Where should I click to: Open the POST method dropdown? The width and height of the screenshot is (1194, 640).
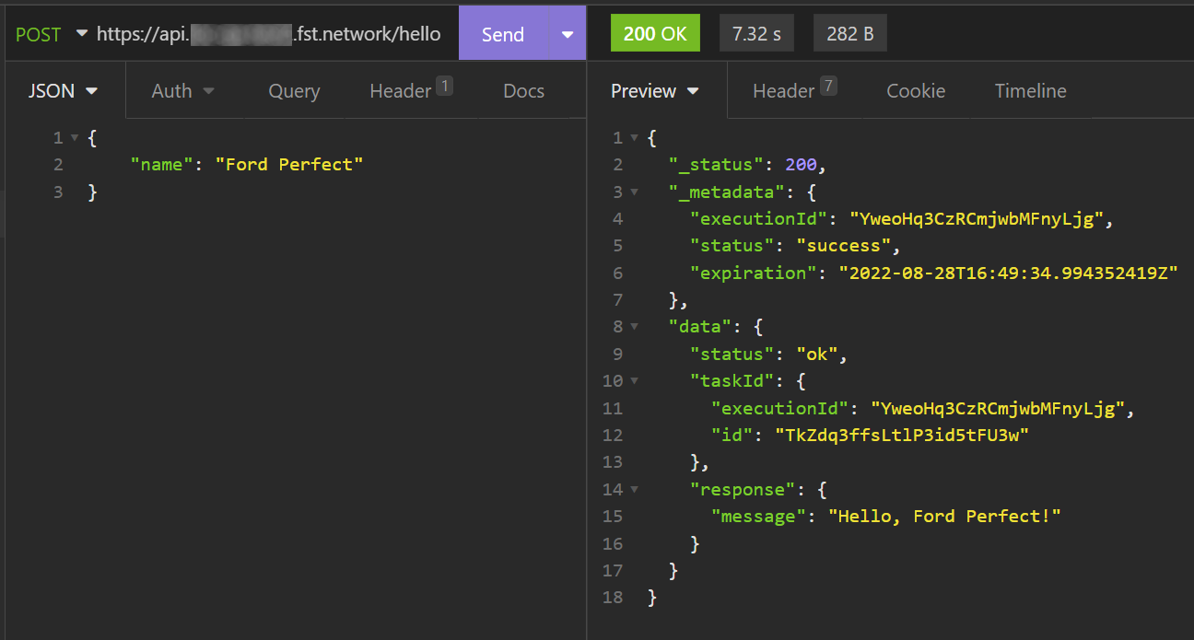tap(51, 34)
